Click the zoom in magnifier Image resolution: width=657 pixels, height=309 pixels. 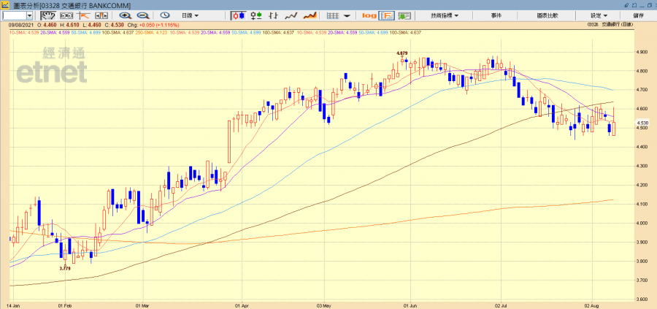click(x=126, y=15)
